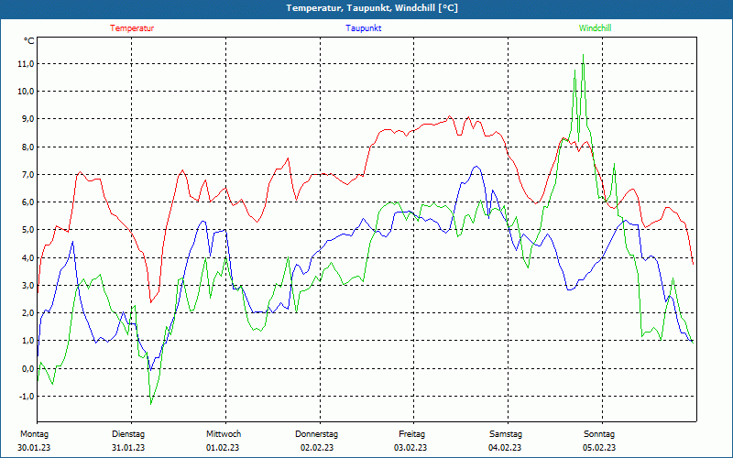Click the red Temperatur legend label

[x=132, y=28]
